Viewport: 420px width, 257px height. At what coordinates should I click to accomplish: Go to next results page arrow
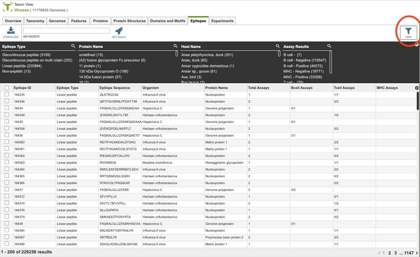pos(417,253)
